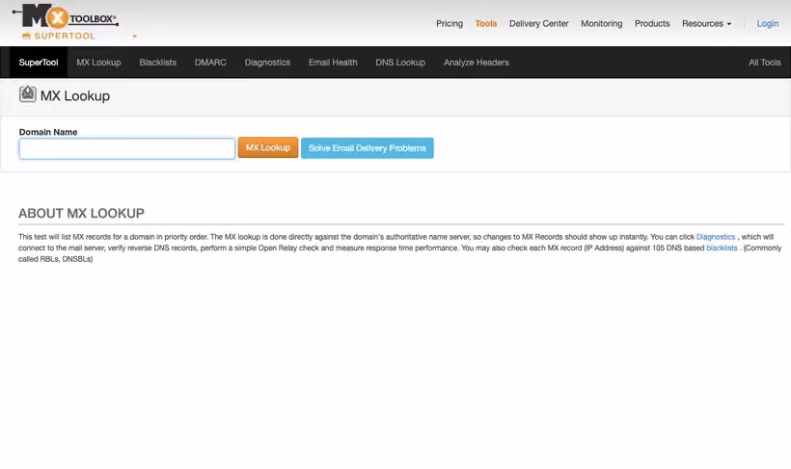Go to Delivery Center

[538, 24]
